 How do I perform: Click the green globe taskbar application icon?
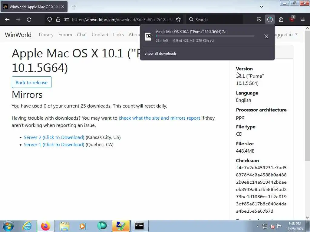click(x=102, y=226)
